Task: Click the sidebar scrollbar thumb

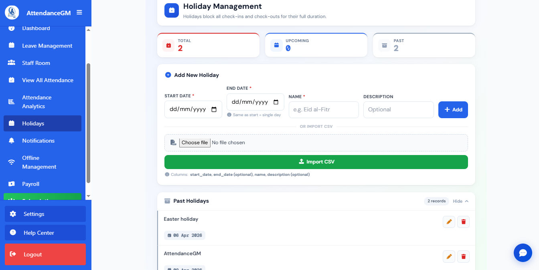Action: coord(88,123)
